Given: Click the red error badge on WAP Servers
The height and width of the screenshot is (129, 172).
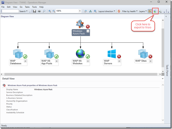Looking at the screenshot, I should tap(119, 56).
